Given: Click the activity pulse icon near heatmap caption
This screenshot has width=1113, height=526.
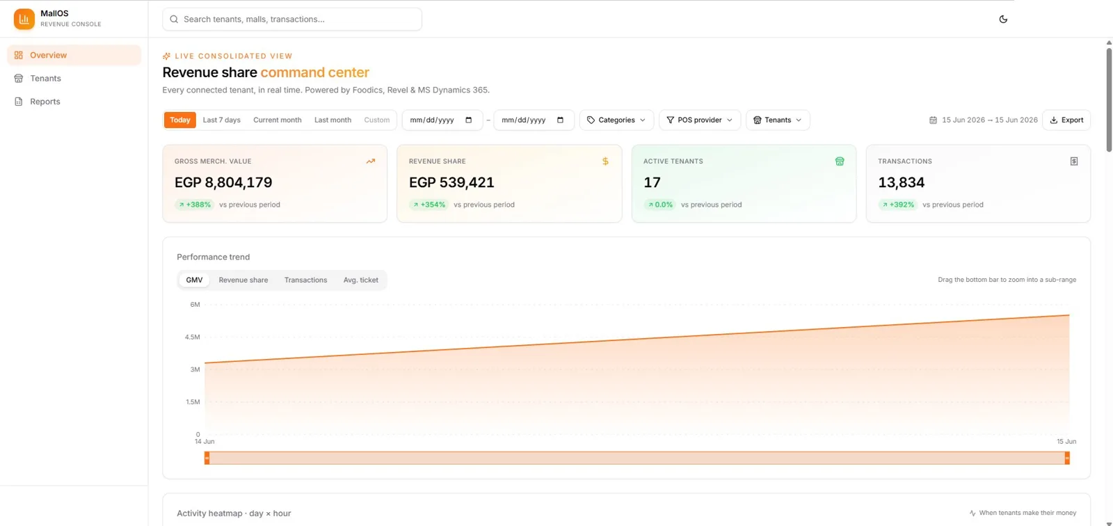Looking at the screenshot, I should tap(972, 513).
